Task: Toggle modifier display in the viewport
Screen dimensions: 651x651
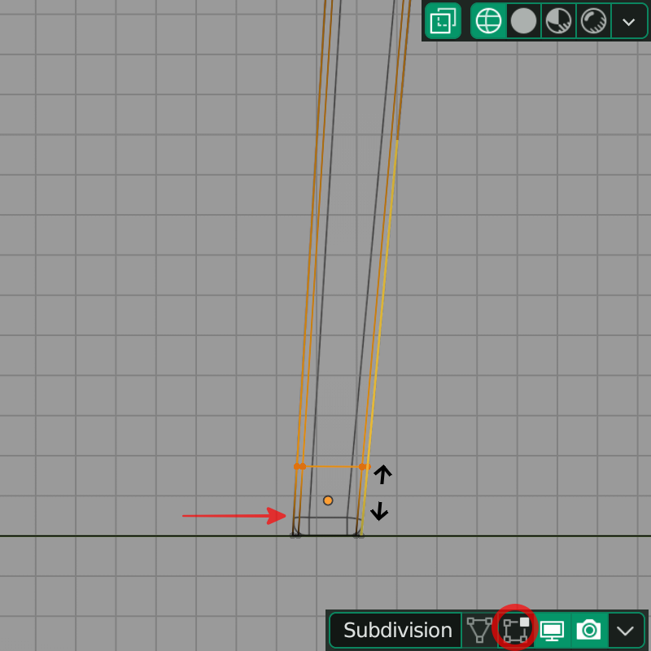Action: 552,630
